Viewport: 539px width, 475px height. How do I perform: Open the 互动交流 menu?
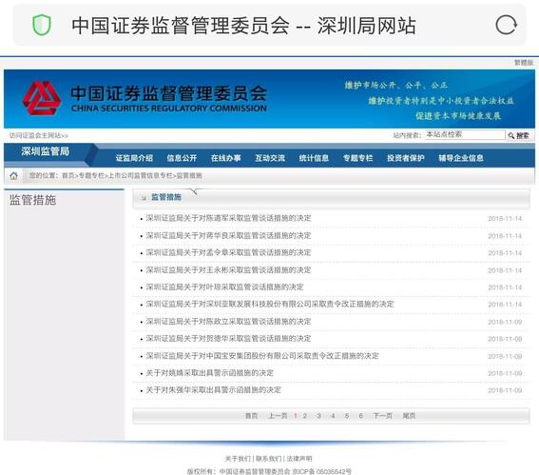click(x=270, y=158)
